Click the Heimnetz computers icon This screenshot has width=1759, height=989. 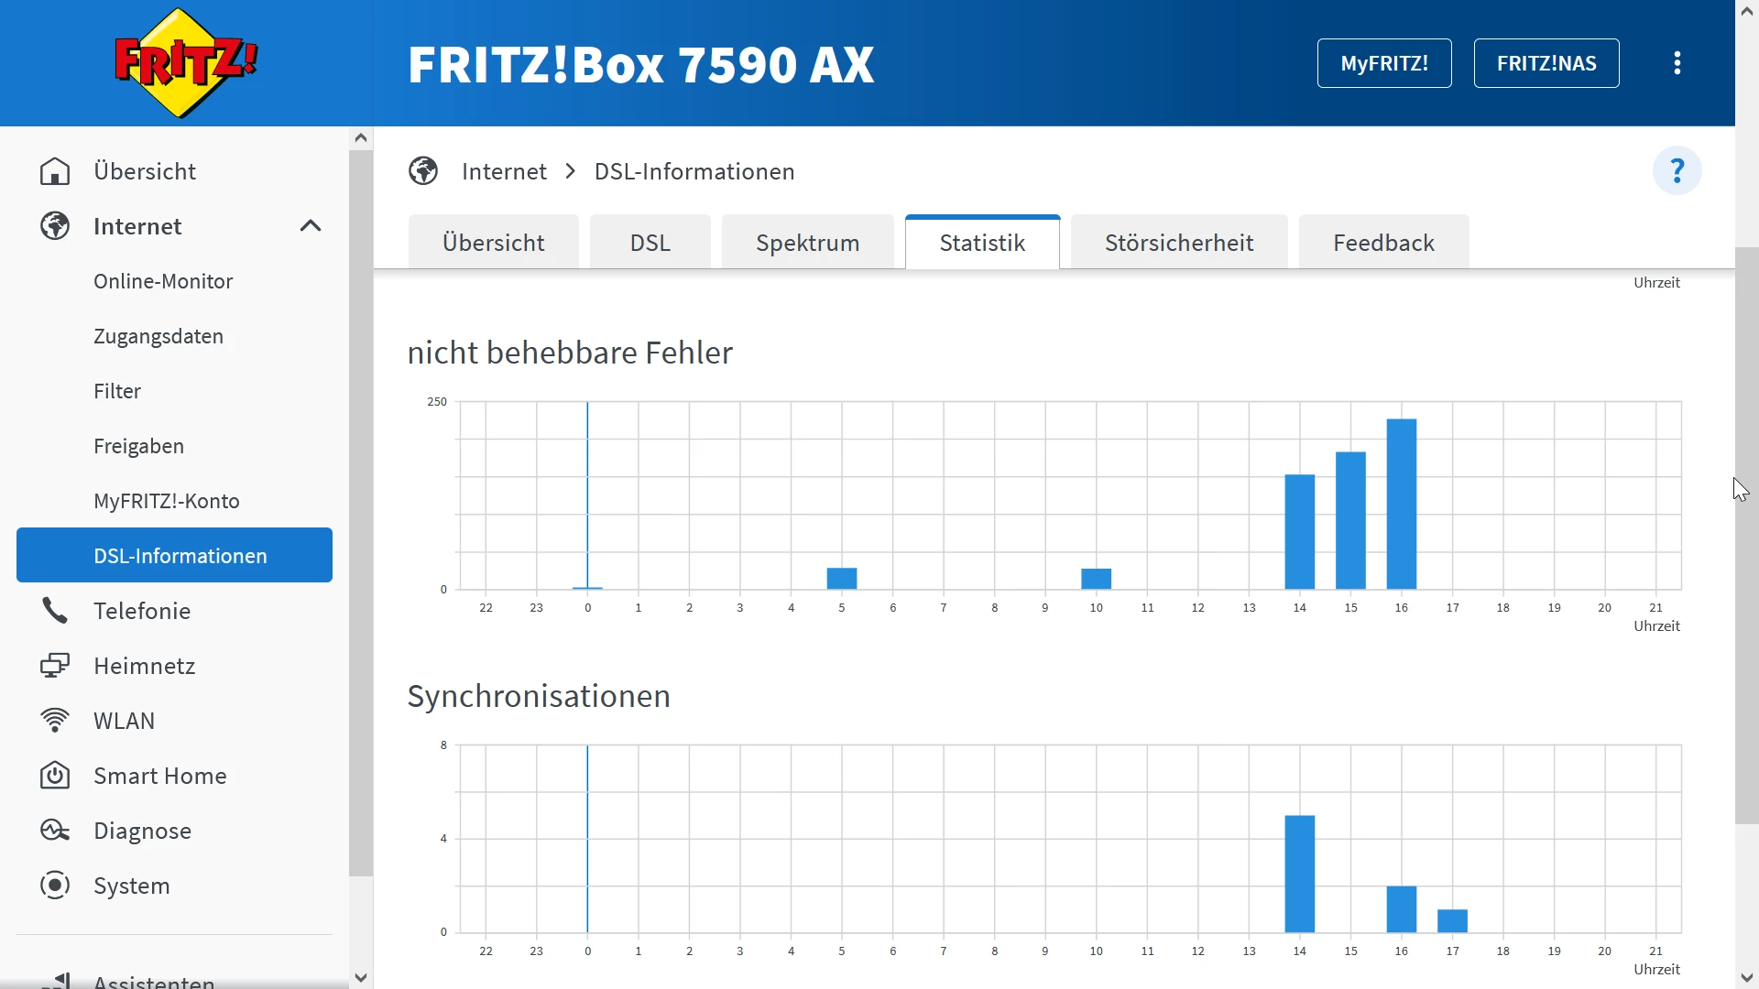pos(55,666)
